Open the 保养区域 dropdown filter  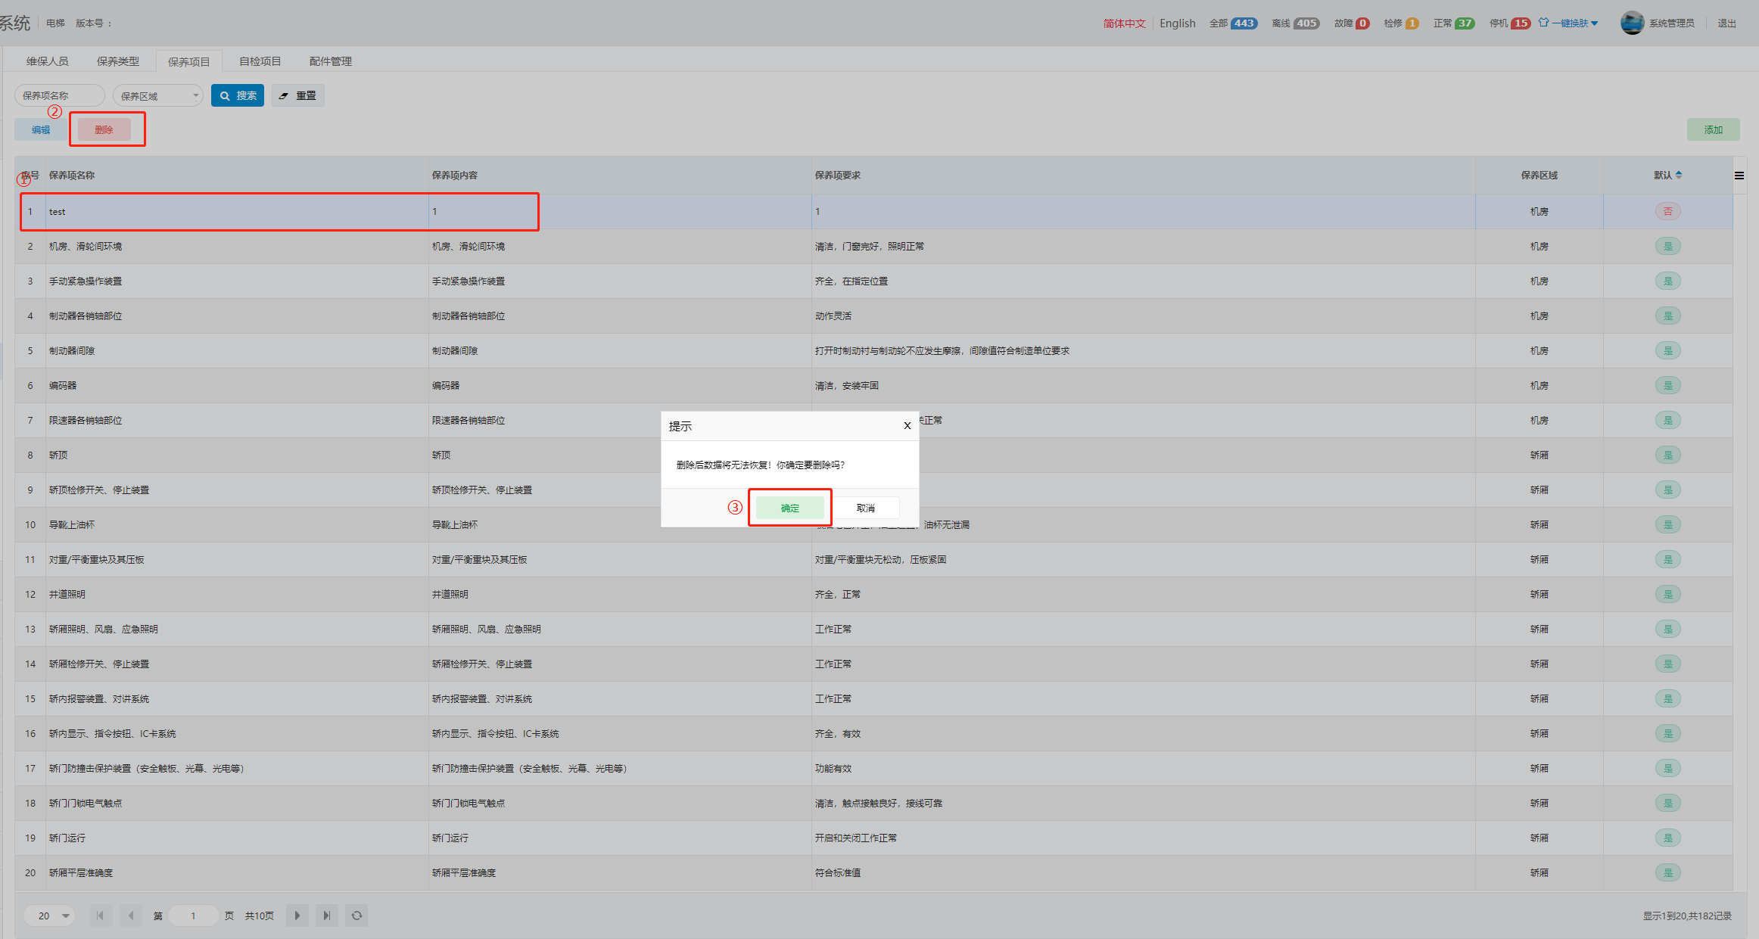pyautogui.click(x=158, y=96)
